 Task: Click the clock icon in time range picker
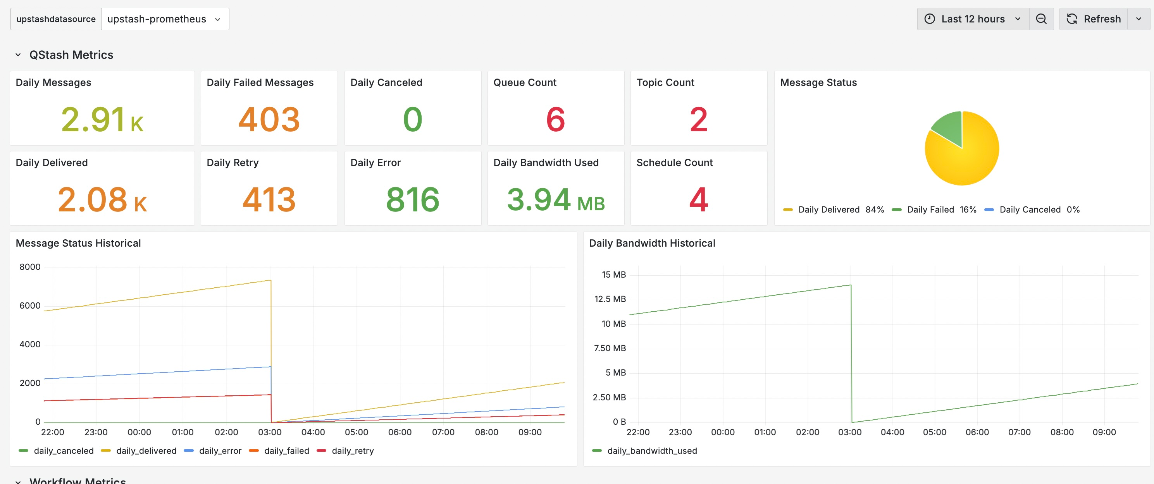pyautogui.click(x=931, y=19)
